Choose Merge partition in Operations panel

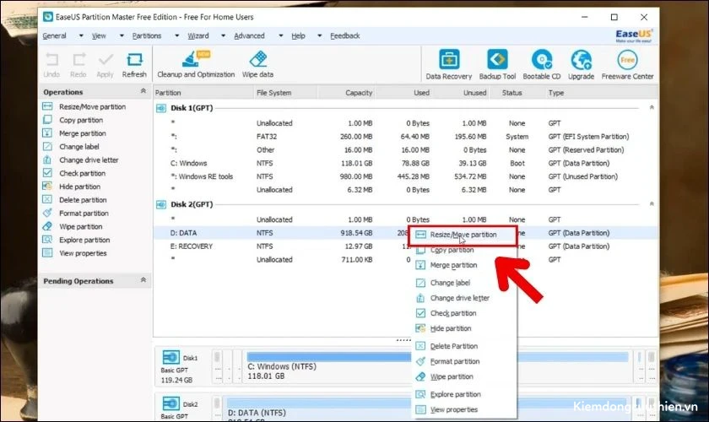83,133
